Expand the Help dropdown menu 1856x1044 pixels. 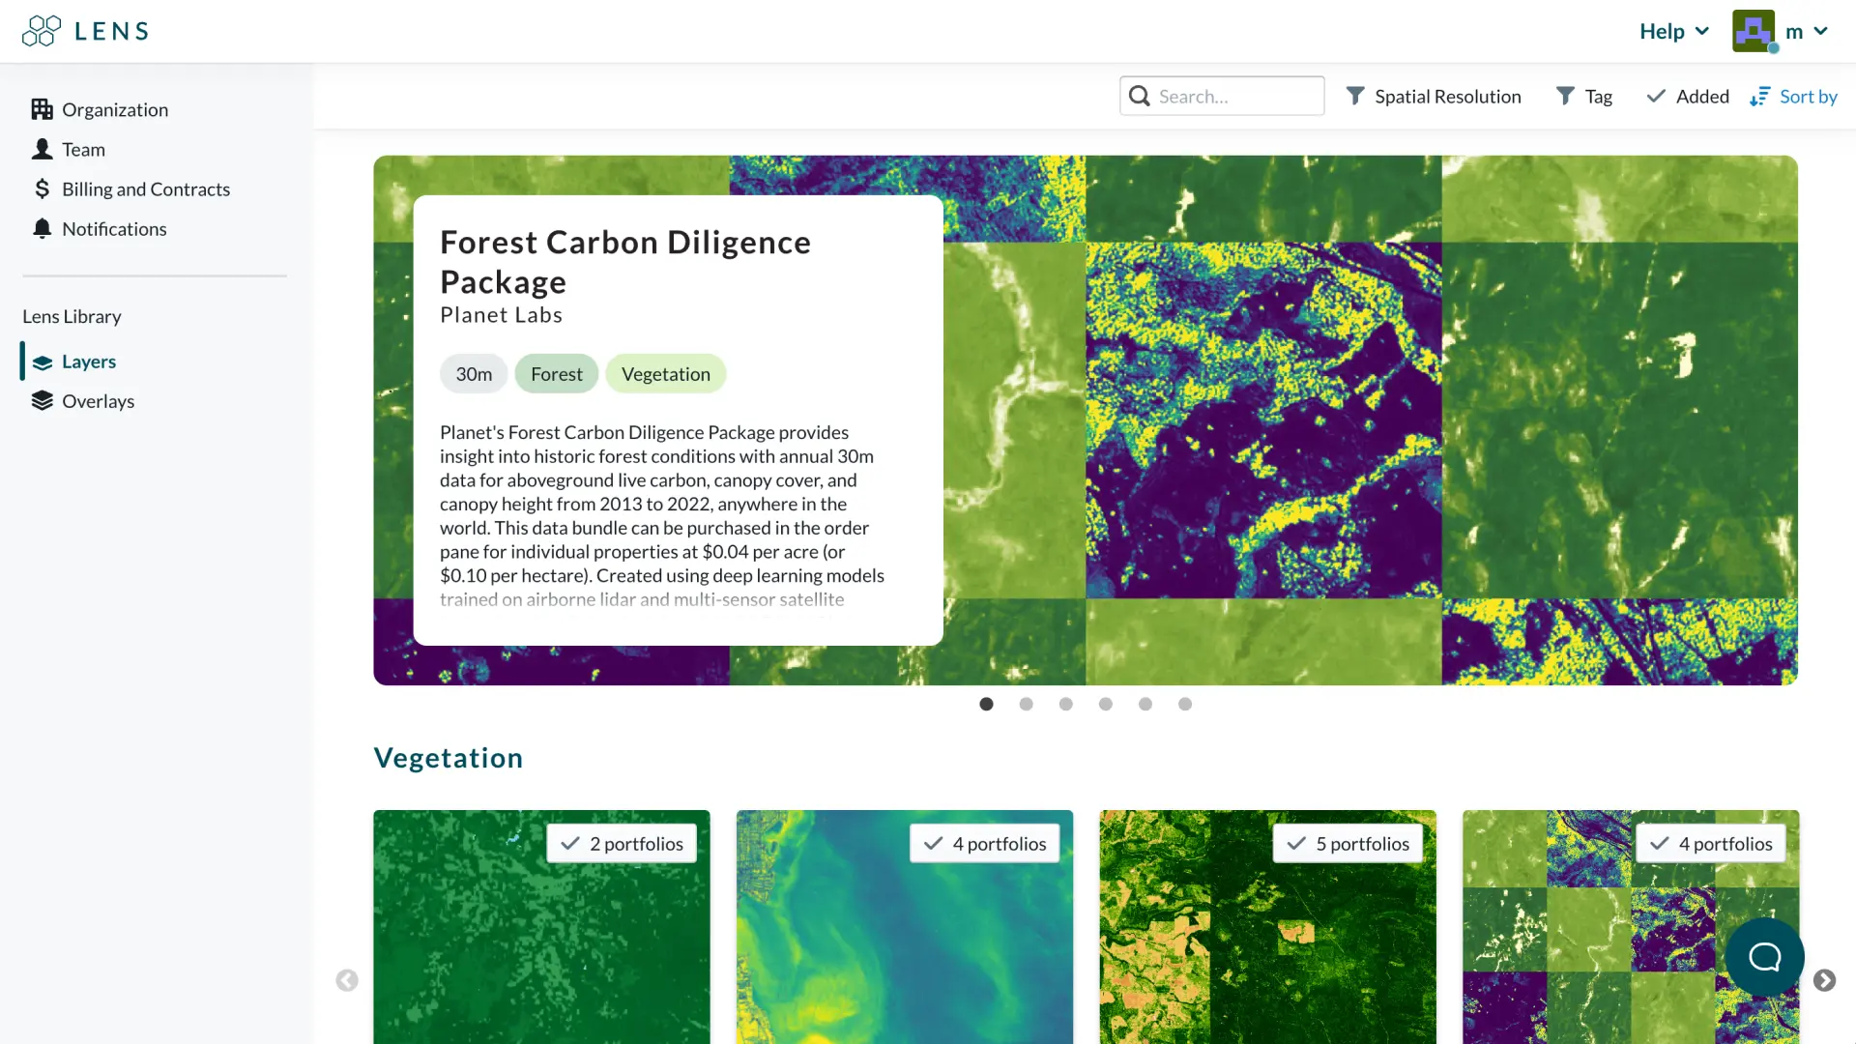pos(1673,31)
